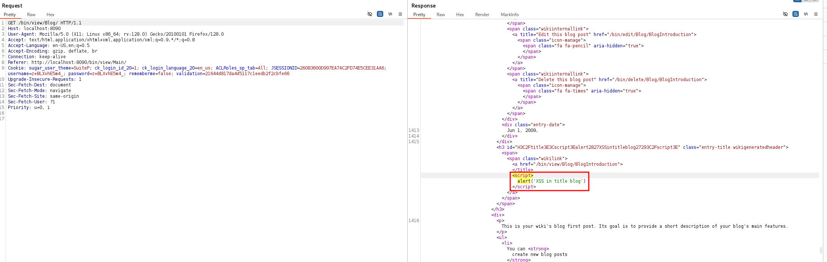Click the \n icon in Response panel
This screenshot has width=827, height=262.
pyautogui.click(x=806, y=14)
